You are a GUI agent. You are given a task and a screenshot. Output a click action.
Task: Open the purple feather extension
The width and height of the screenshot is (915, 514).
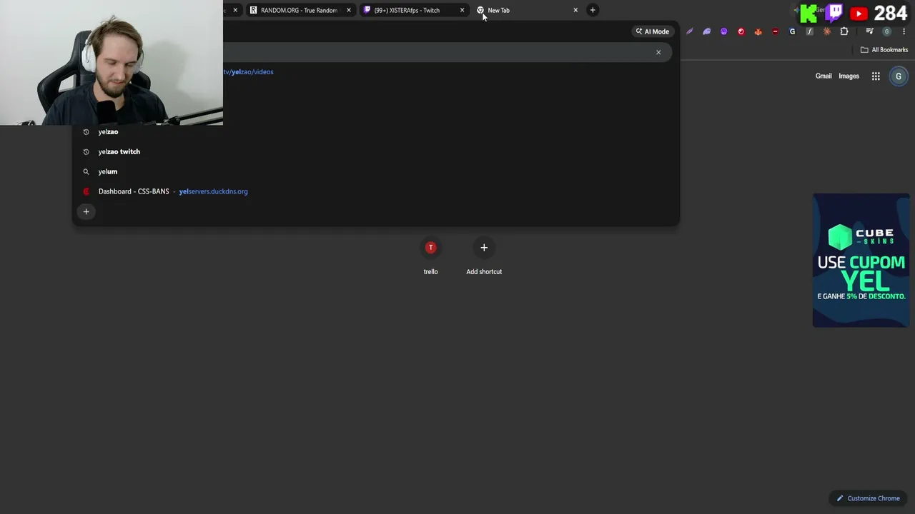tap(690, 31)
